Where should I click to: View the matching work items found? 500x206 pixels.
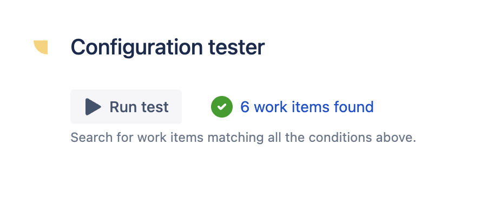click(x=307, y=107)
